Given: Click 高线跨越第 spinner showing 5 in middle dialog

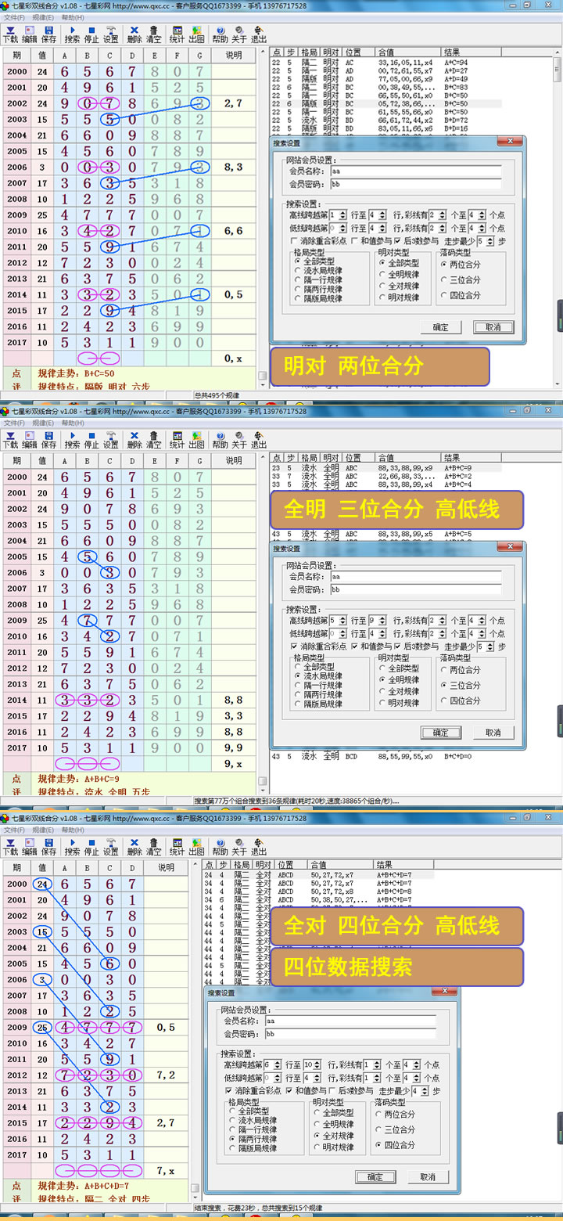Looking at the screenshot, I should (x=338, y=620).
